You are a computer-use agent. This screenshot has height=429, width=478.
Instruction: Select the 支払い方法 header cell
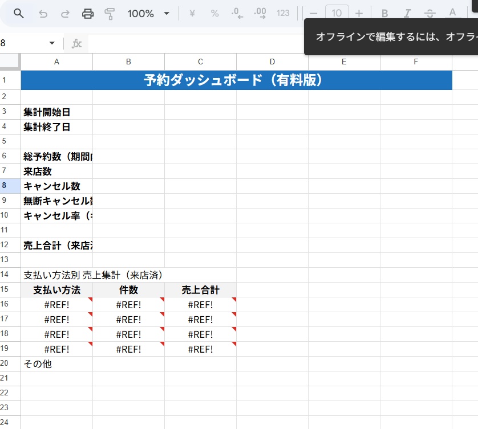point(56,289)
